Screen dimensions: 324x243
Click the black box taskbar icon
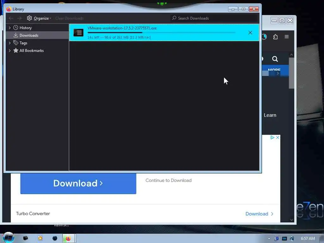(26, 238)
